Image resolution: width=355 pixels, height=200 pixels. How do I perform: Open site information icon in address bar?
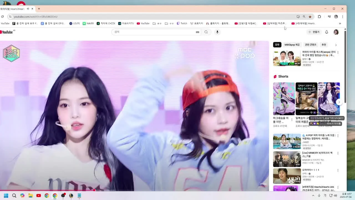tap(10, 17)
